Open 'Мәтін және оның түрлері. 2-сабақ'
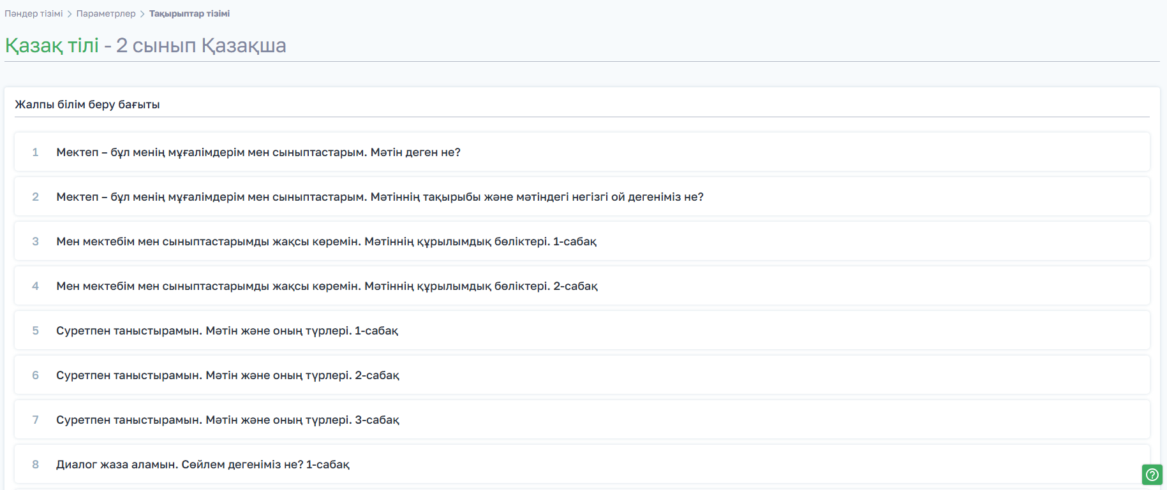The image size is (1167, 490). pos(228,375)
